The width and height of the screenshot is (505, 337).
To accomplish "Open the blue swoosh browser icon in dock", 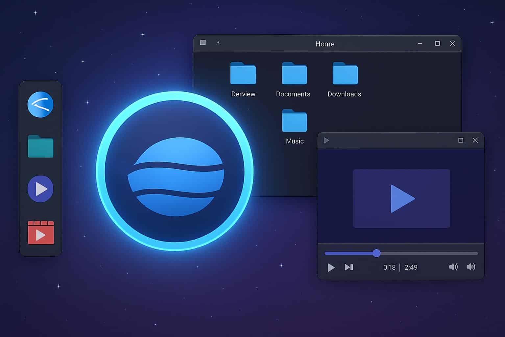I will pos(40,105).
